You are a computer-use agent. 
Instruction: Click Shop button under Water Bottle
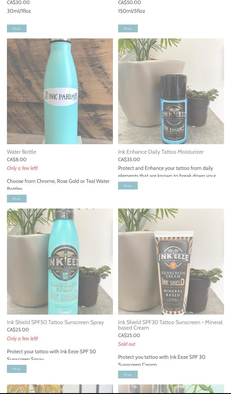[x=17, y=198]
